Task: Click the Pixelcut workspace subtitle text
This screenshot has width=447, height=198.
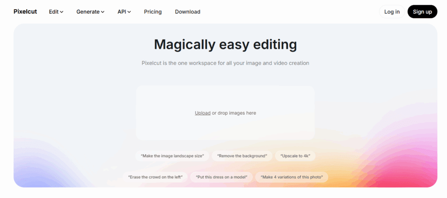Action: pyautogui.click(x=225, y=63)
